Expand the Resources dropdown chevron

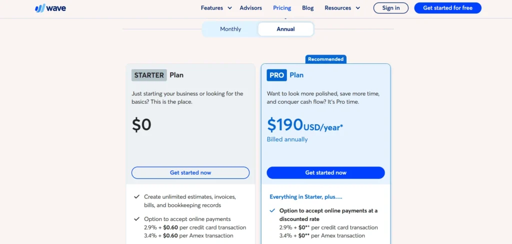click(x=357, y=8)
